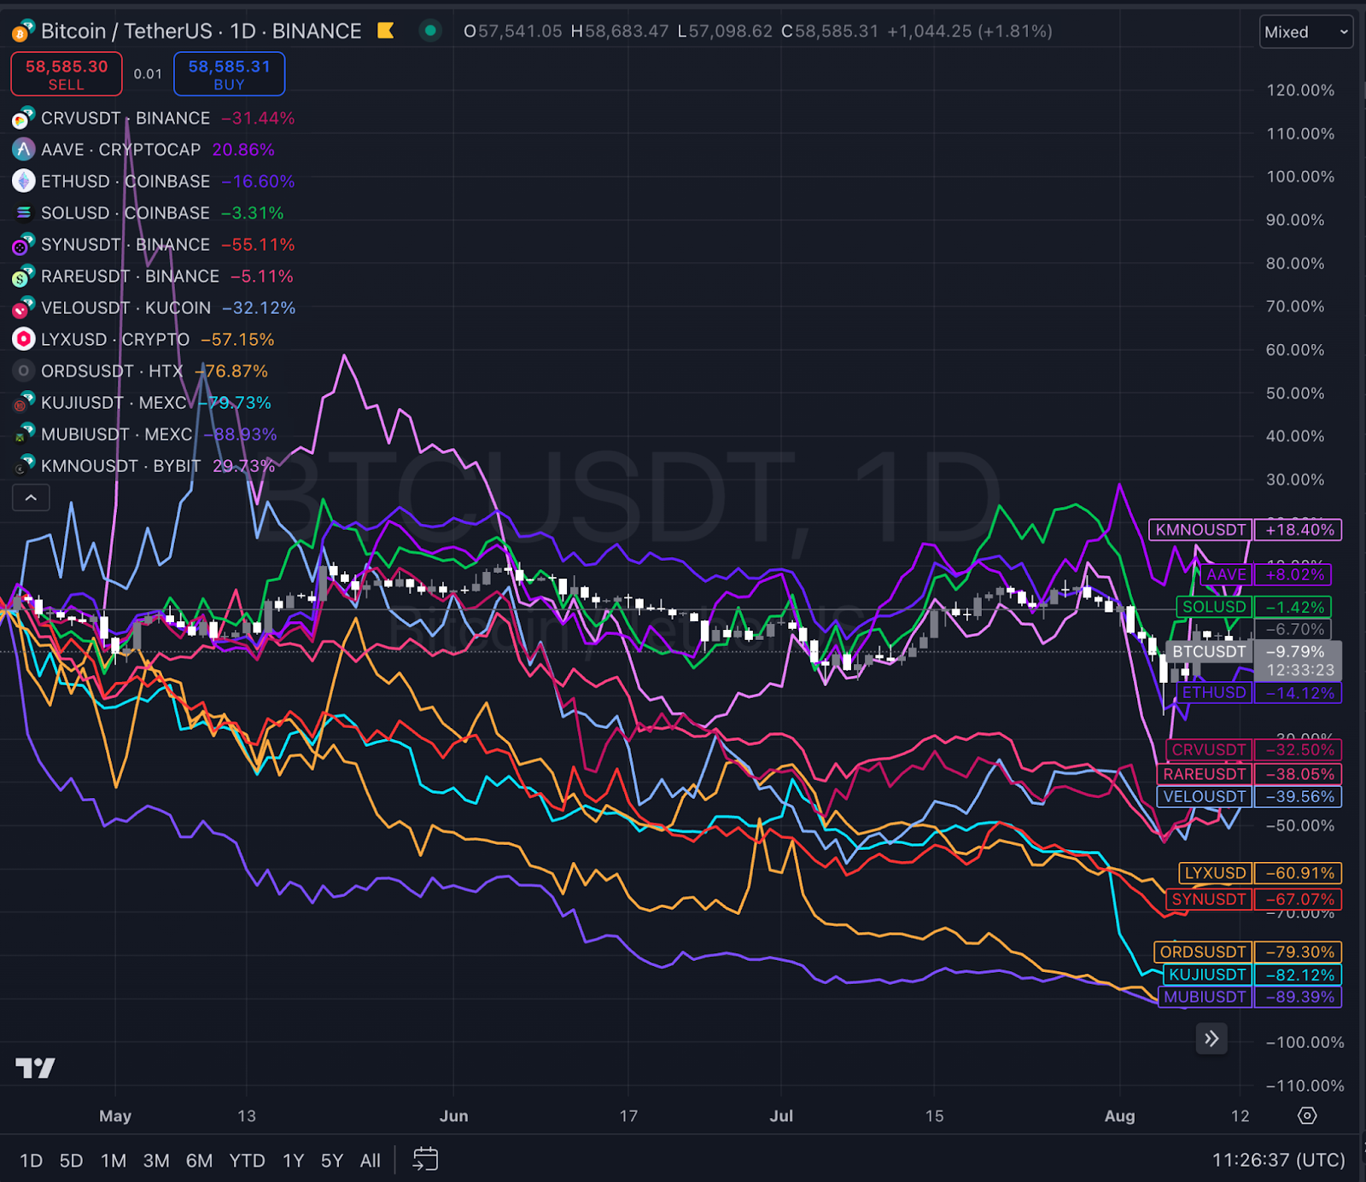Select the 1Y time range
The image size is (1366, 1182).
(293, 1161)
